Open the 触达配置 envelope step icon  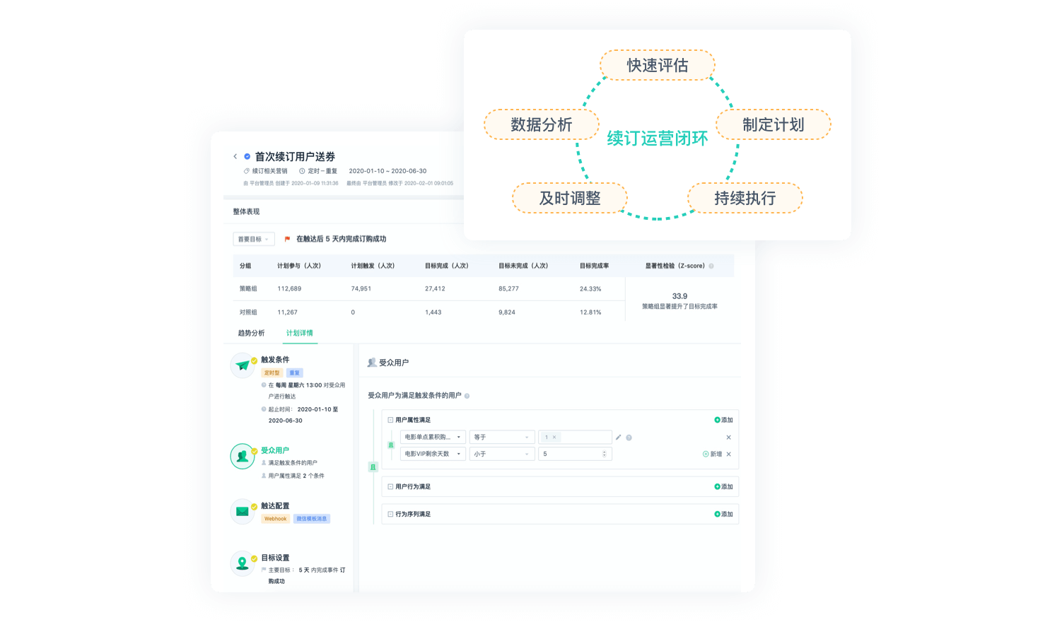click(243, 512)
